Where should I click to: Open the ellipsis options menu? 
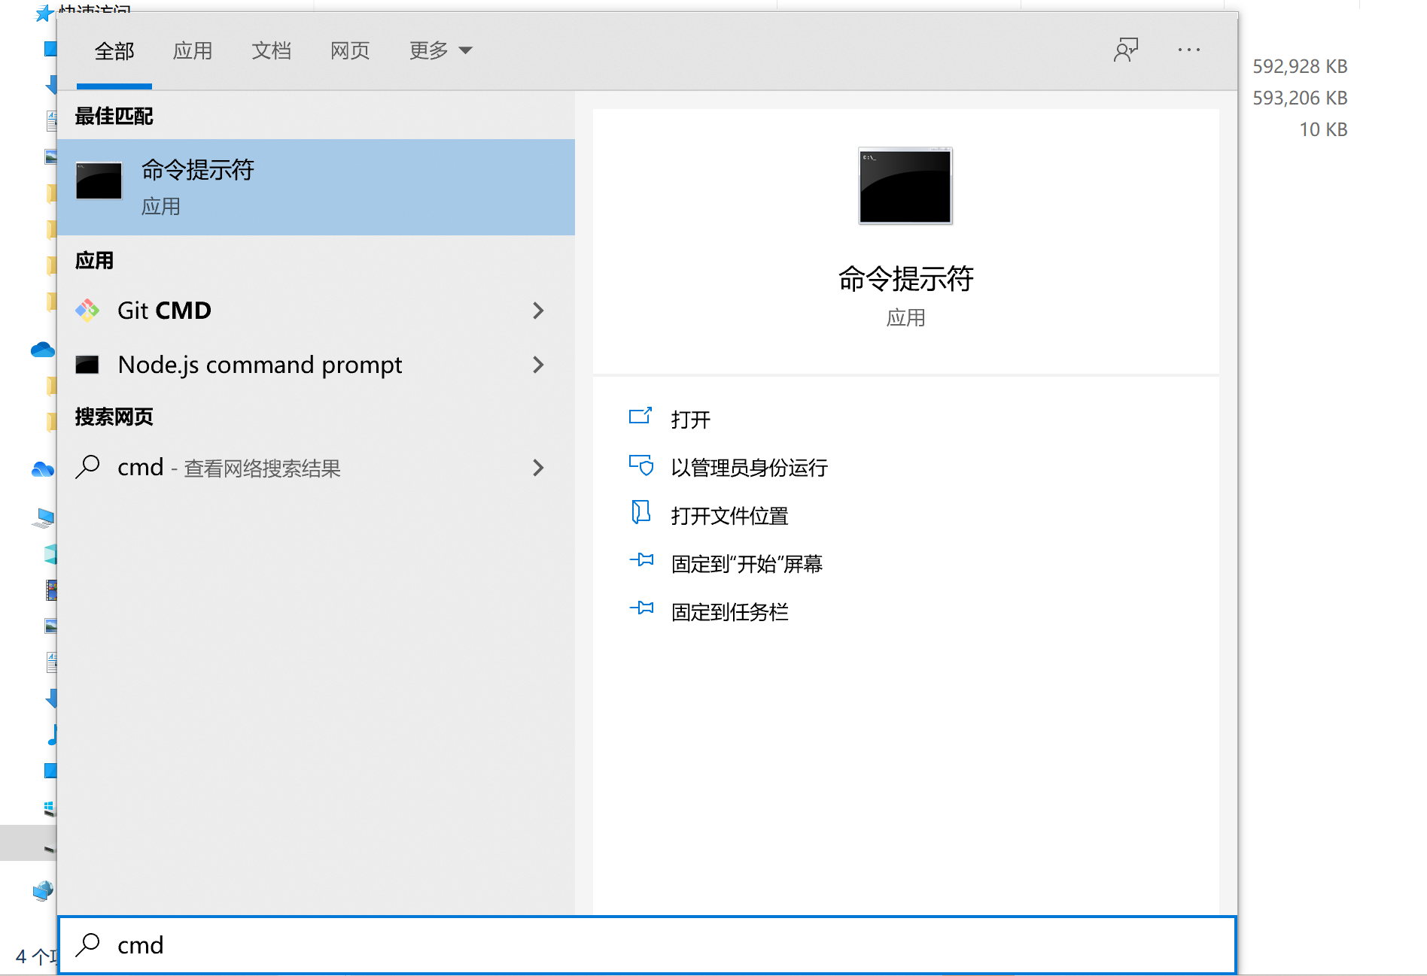click(1188, 50)
